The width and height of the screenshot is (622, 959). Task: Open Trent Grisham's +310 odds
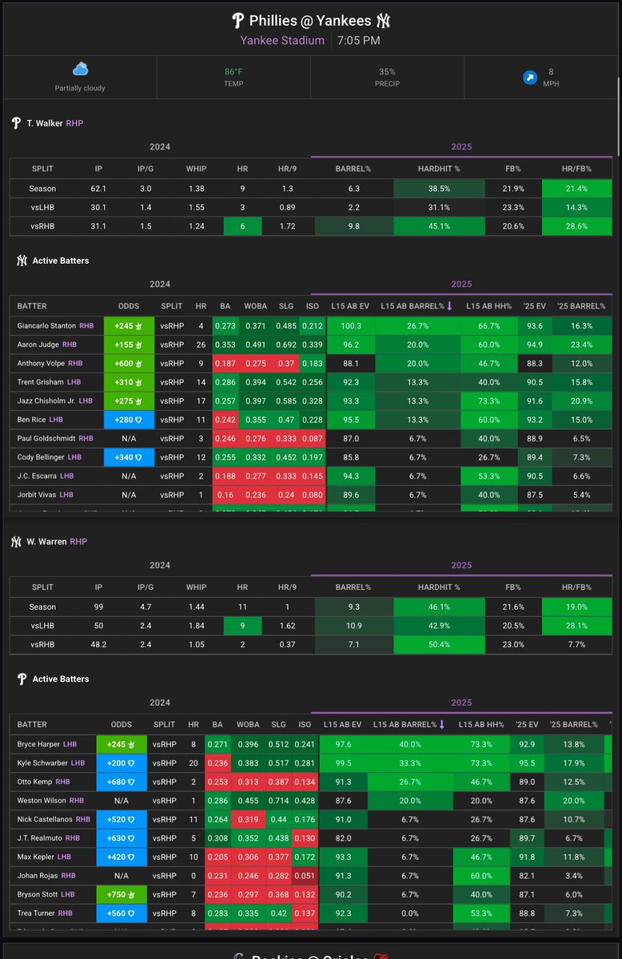[x=128, y=382]
